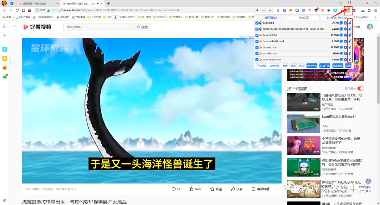Turn off the 自动播放 autoplay switch
The height and width of the screenshot is (205, 380).
coord(361,88)
